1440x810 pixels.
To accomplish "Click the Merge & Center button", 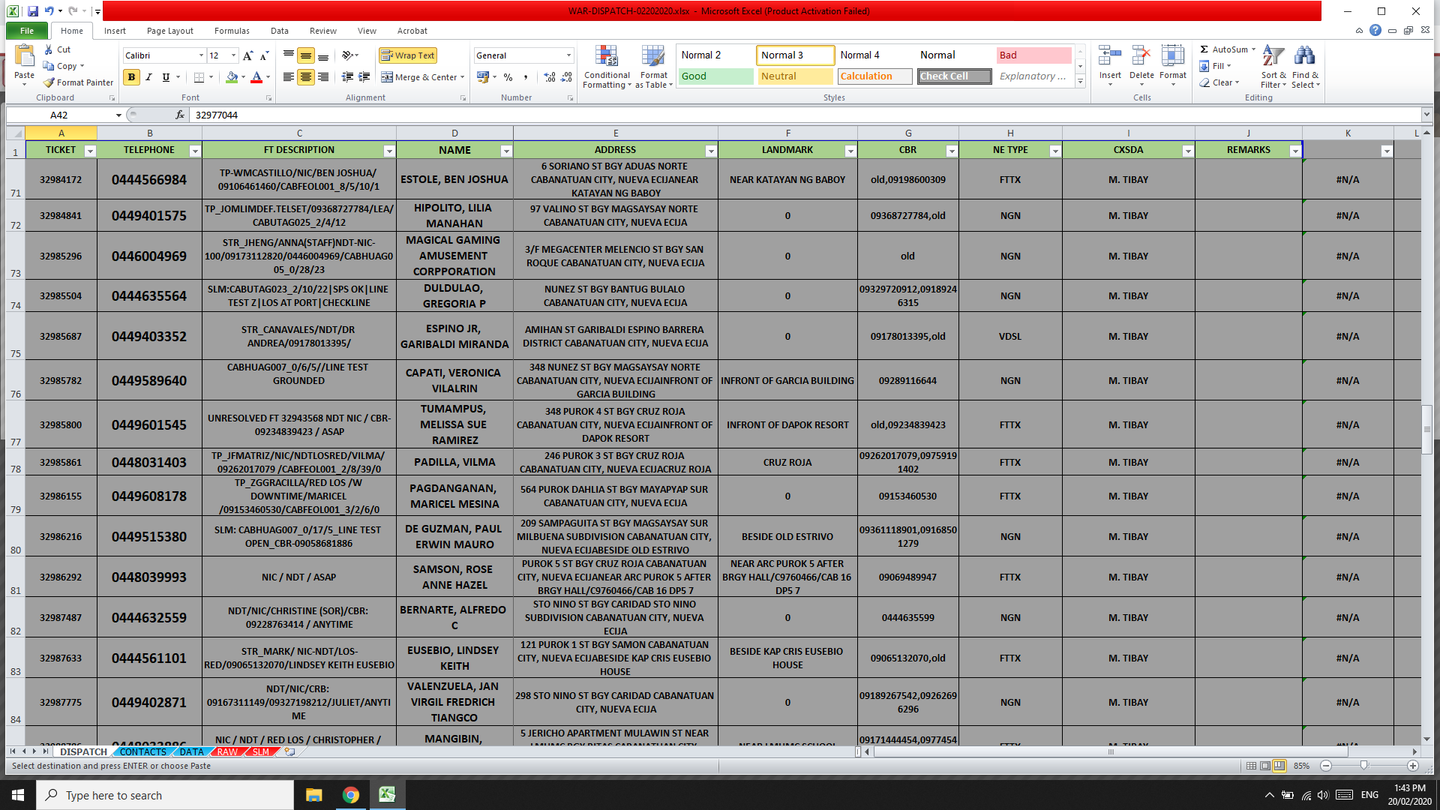I will click(x=422, y=77).
